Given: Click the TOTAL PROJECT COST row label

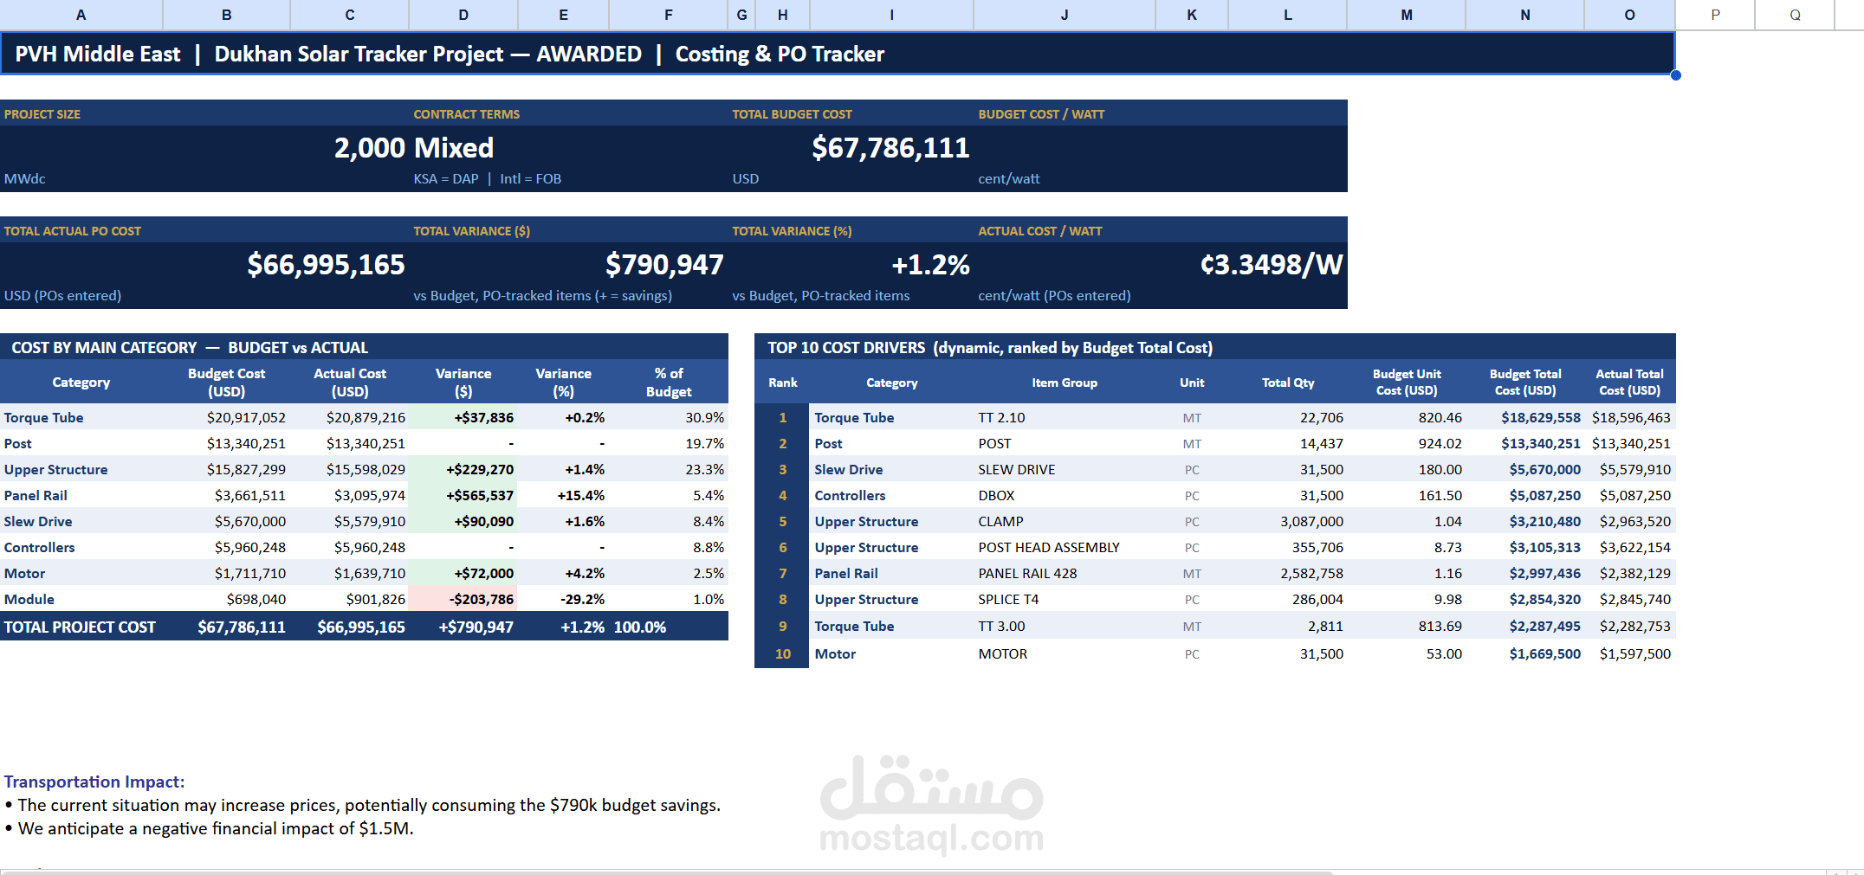Looking at the screenshot, I should point(80,627).
